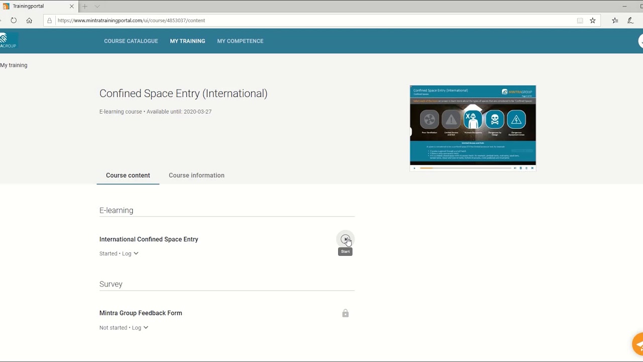
Task: Refresh the page with the browser reload icon
Action: tap(14, 21)
